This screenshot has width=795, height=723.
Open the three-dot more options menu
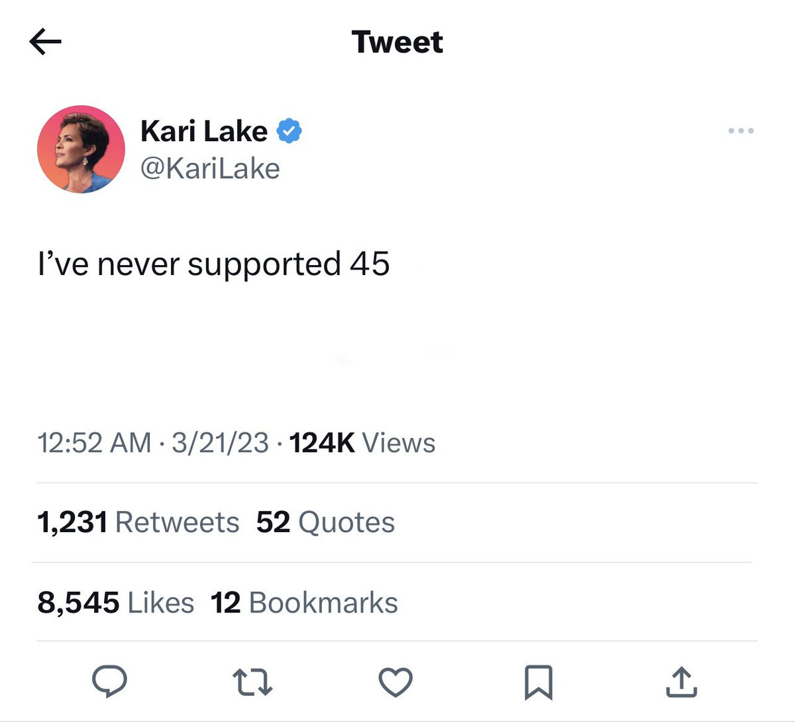pos(741,131)
